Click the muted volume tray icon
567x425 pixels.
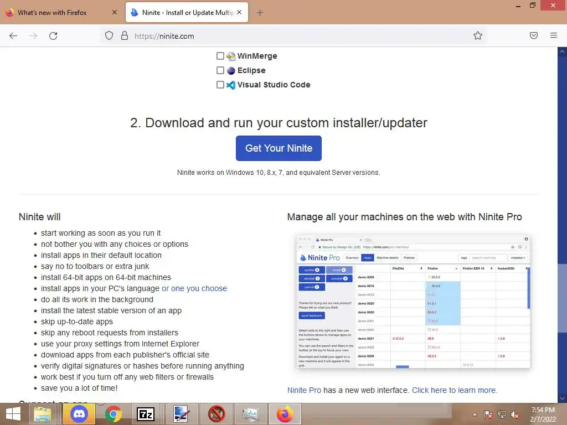tap(515, 414)
